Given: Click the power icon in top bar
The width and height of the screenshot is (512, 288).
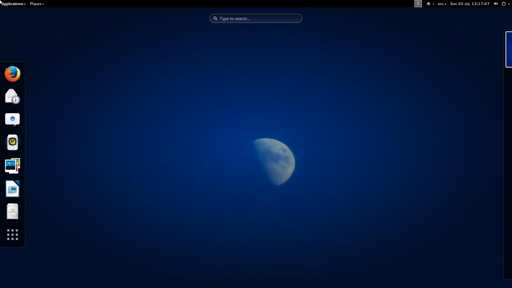Looking at the screenshot, I should 504,4.
